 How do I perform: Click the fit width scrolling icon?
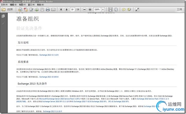pos(110,10)
